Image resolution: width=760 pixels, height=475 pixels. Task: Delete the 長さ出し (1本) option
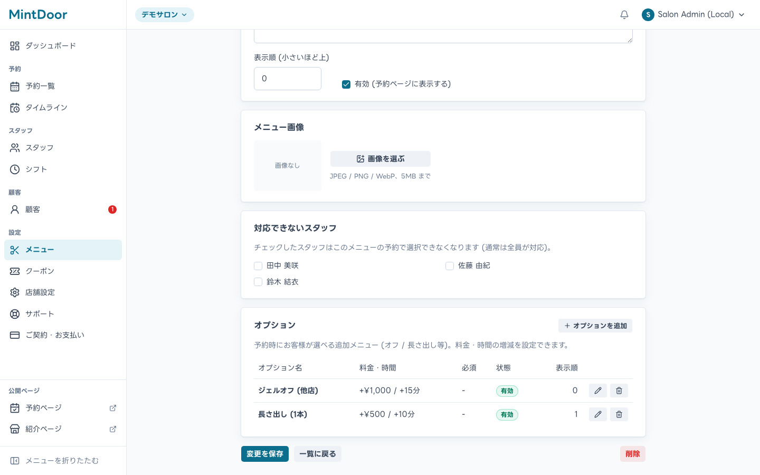coord(619,414)
